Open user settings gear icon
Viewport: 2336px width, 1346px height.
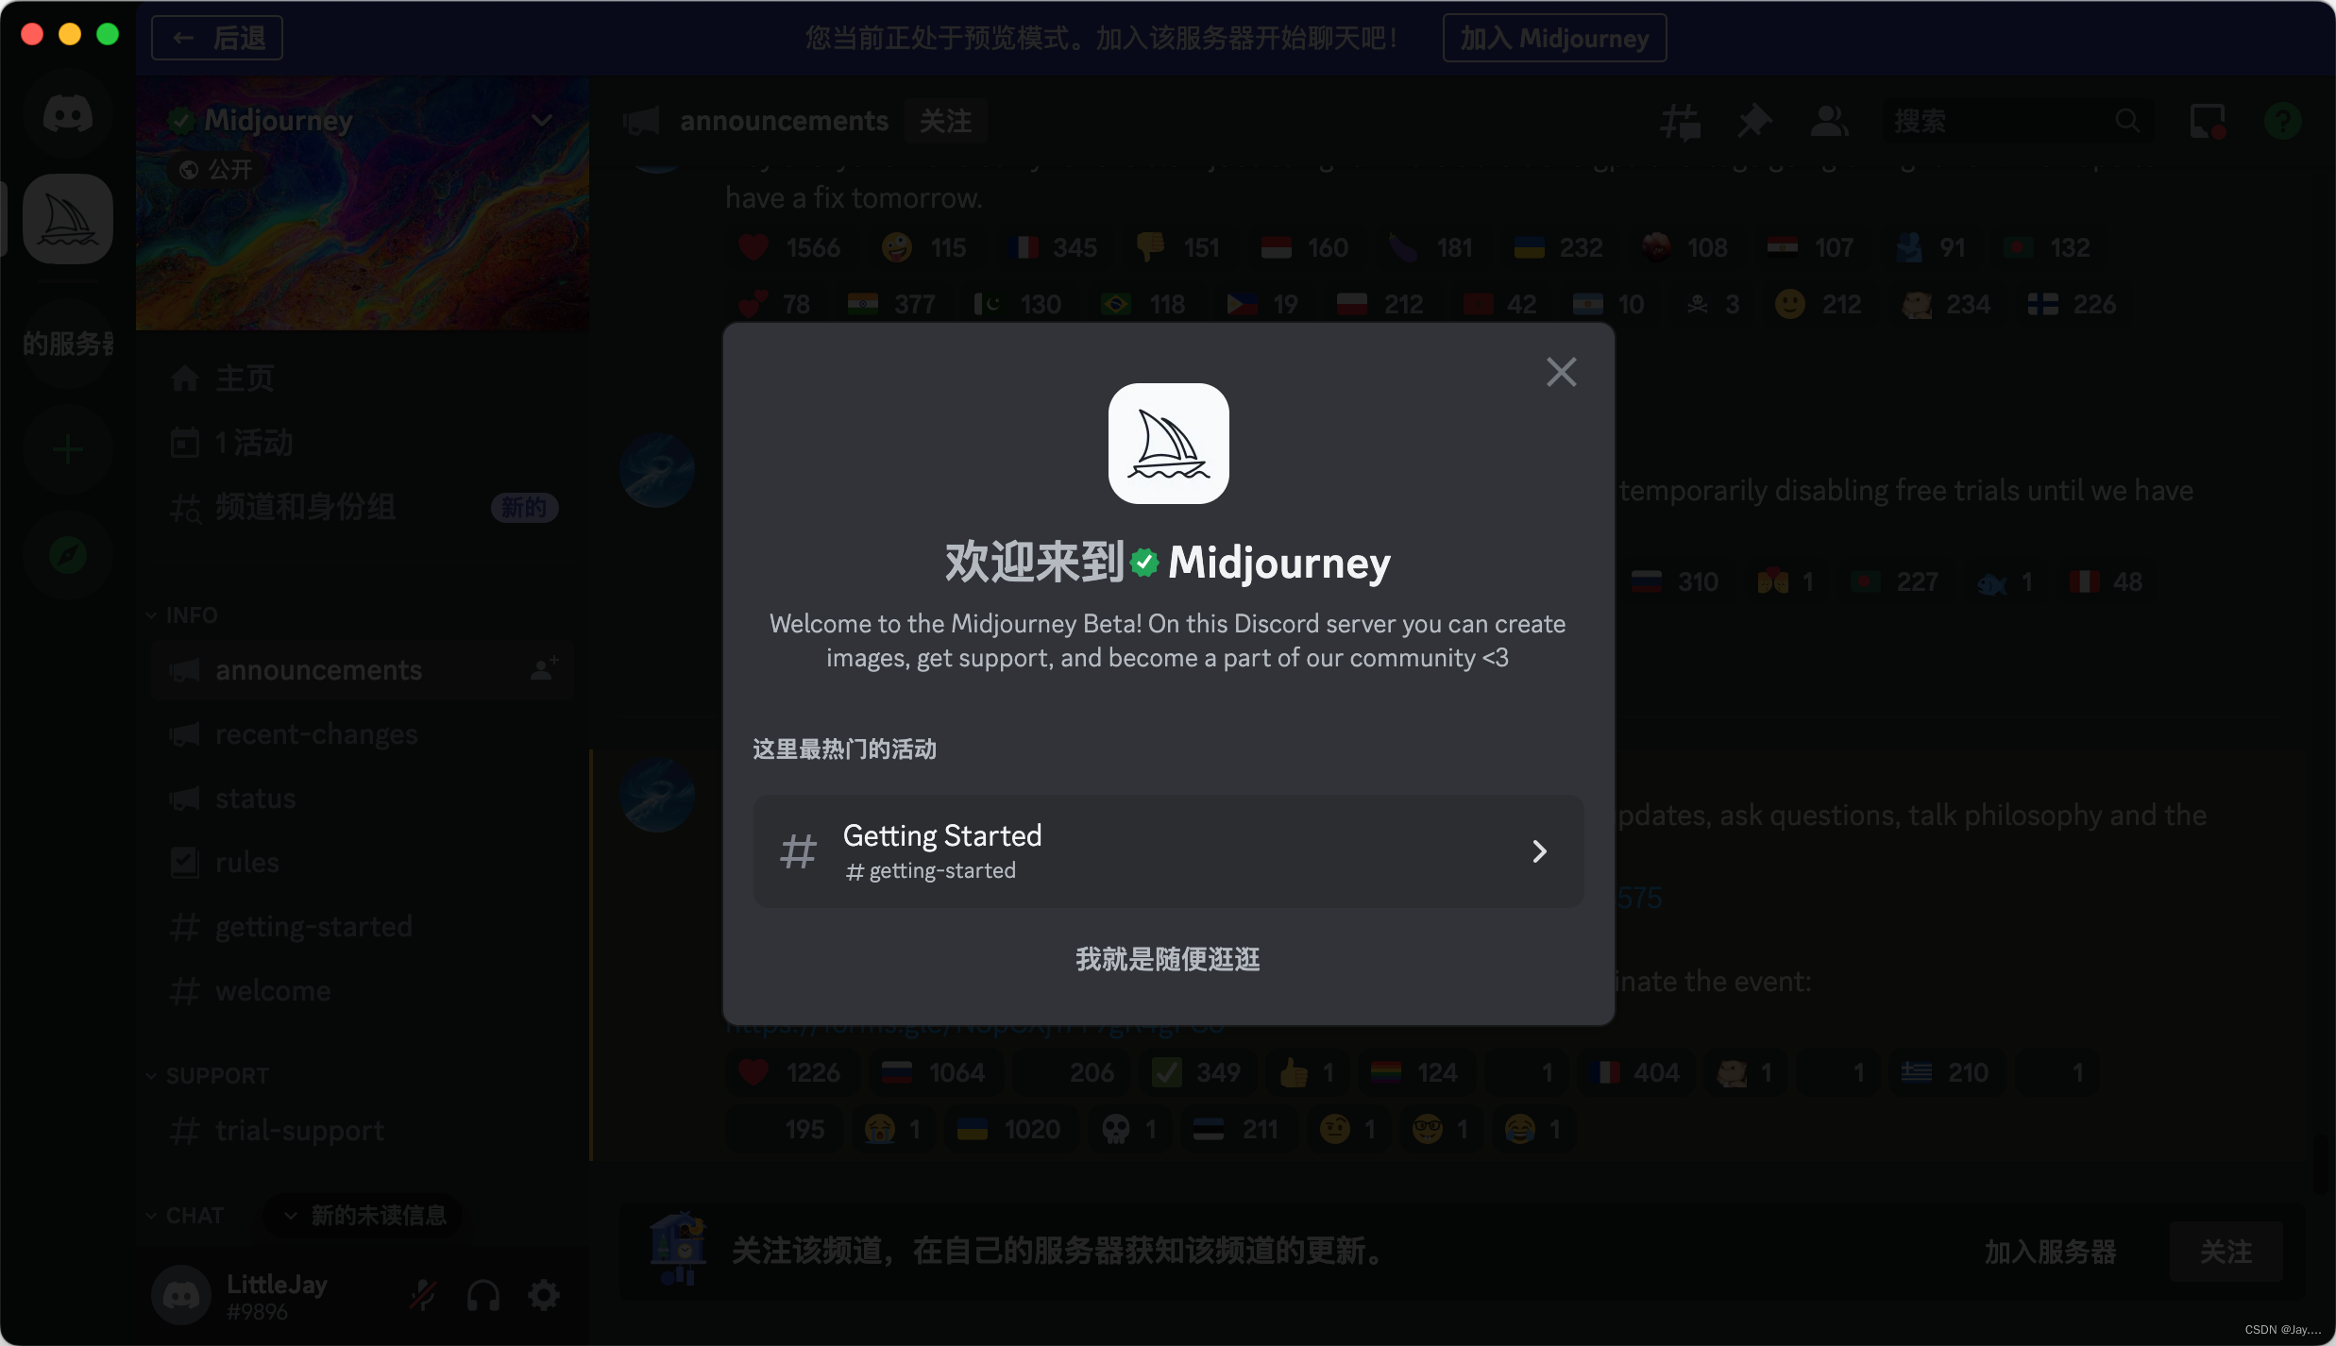pos(544,1295)
